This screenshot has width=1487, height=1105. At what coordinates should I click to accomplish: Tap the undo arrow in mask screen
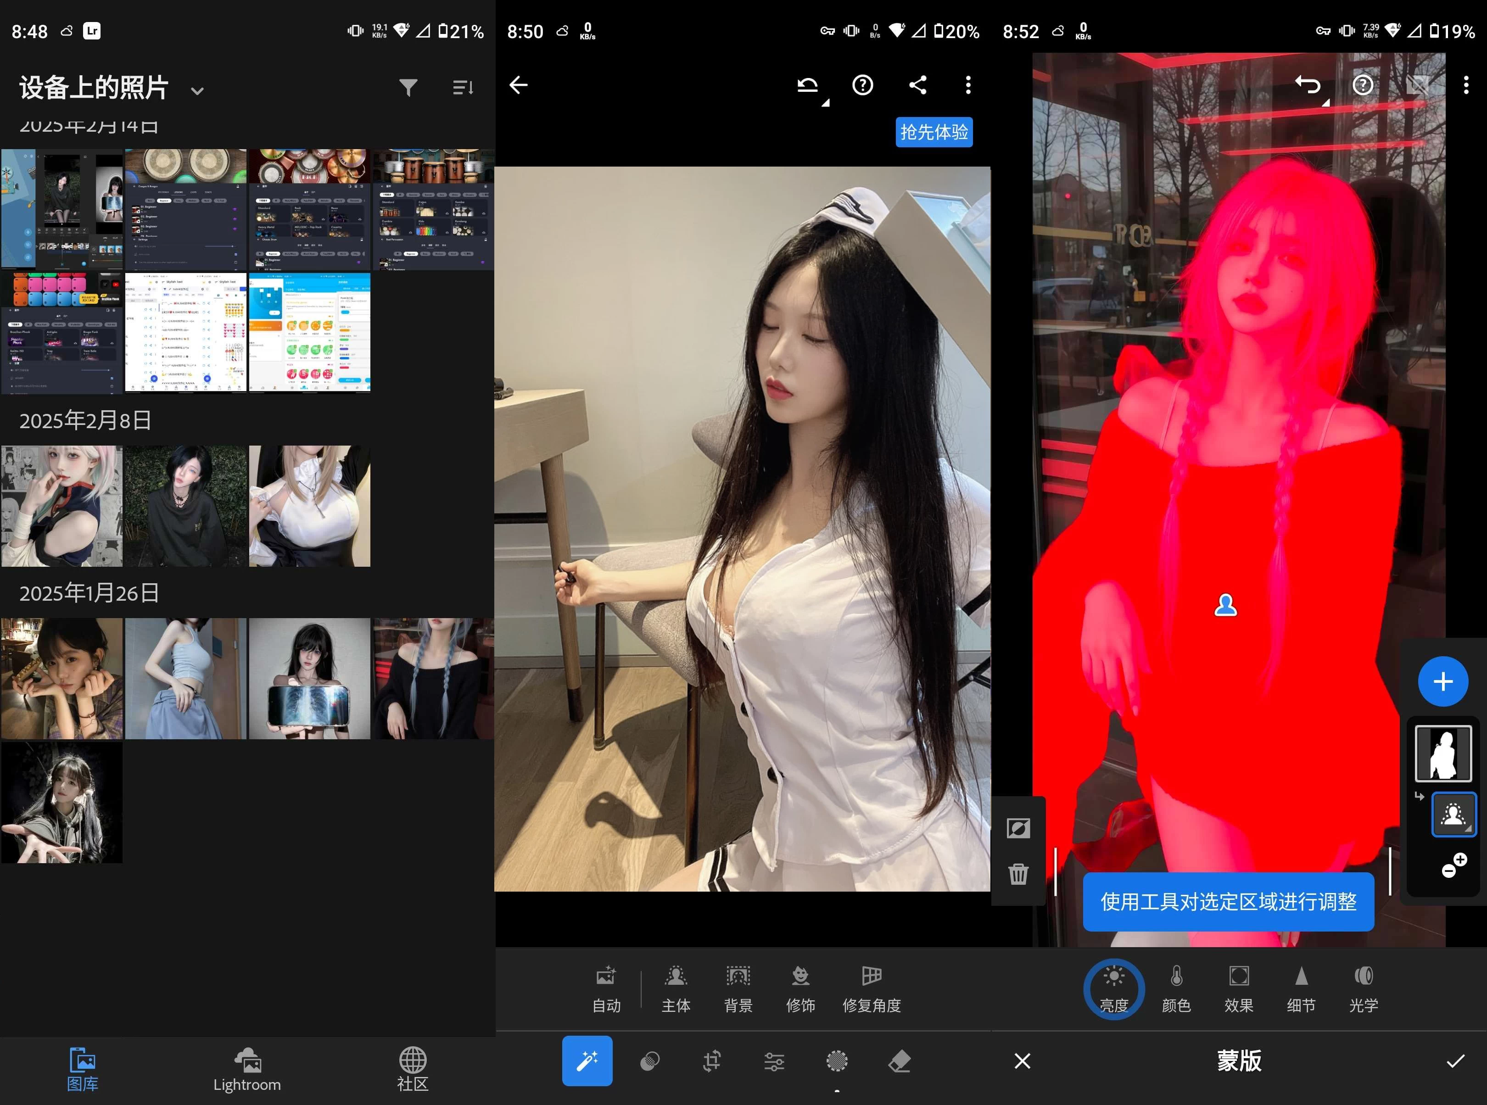pos(1308,85)
